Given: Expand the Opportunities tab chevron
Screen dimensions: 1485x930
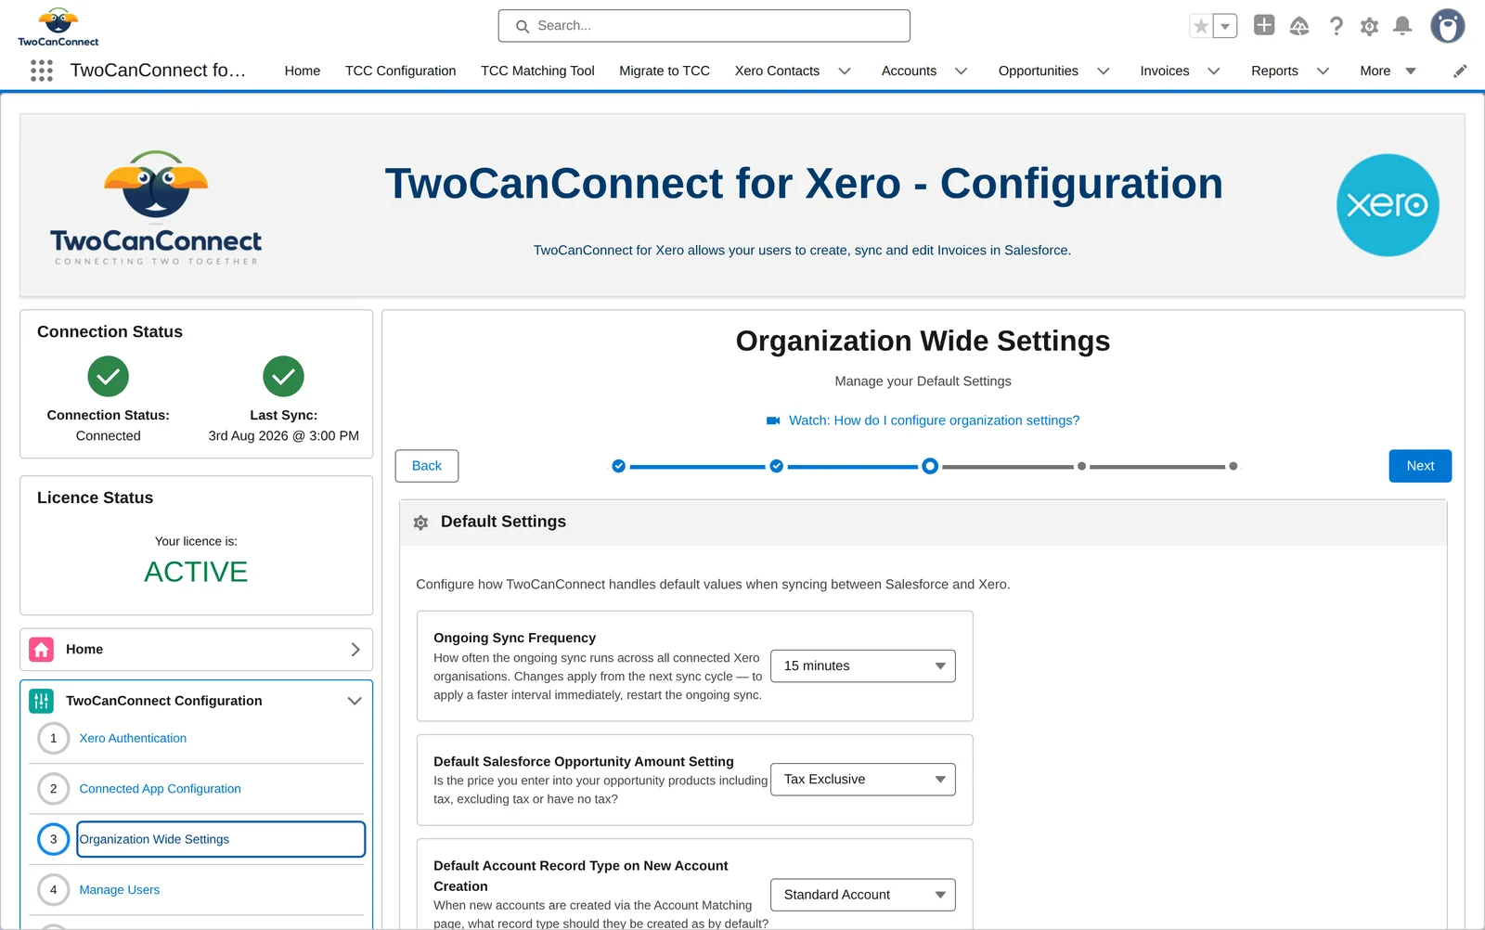Looking at the screenshot, I should 1104,71.
